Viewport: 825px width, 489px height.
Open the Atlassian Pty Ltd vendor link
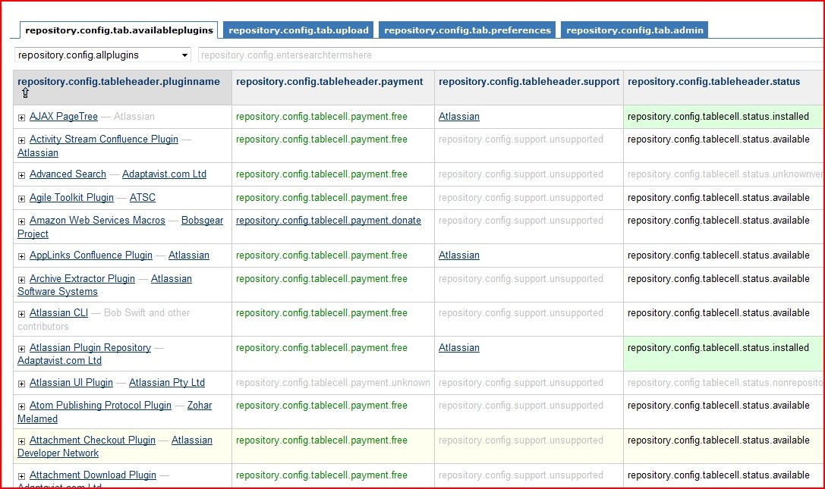pos(167,382)
